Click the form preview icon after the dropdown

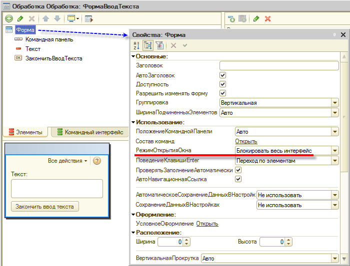pyautogui.click(x=89, y=18)
